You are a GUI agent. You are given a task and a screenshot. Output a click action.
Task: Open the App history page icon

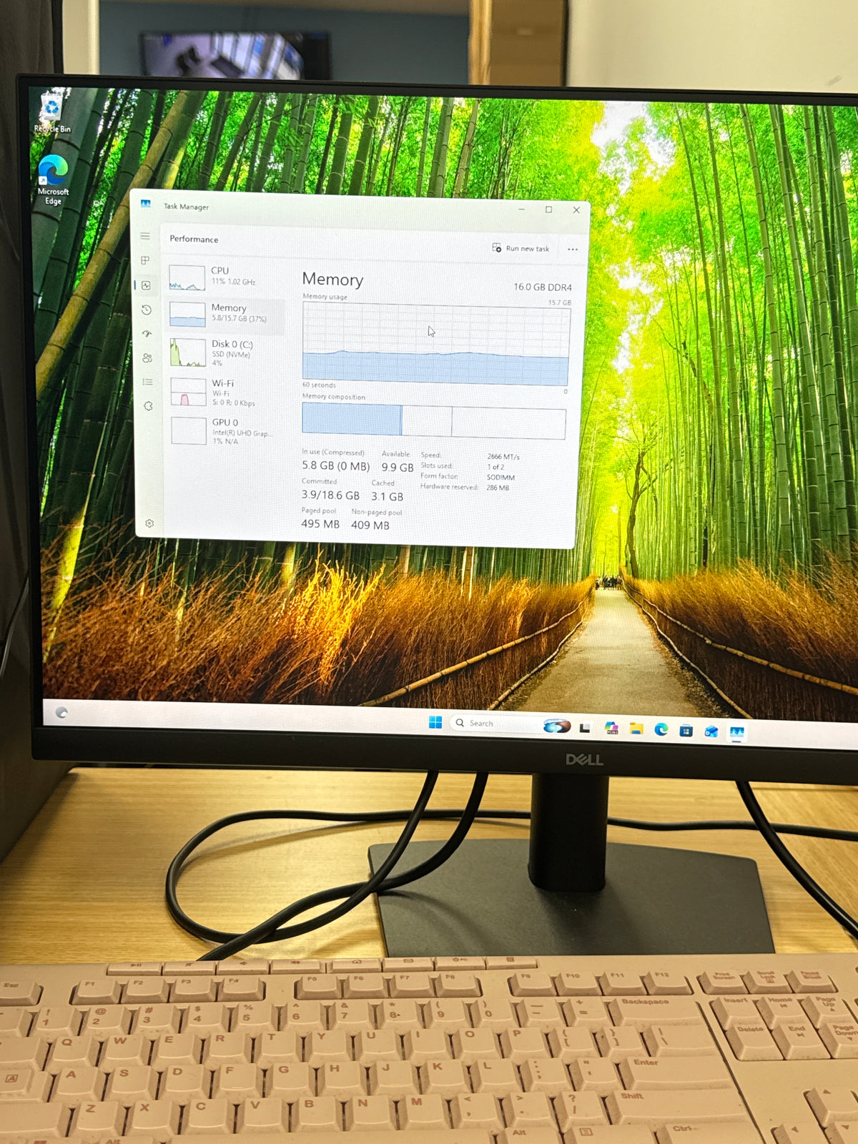147,310
